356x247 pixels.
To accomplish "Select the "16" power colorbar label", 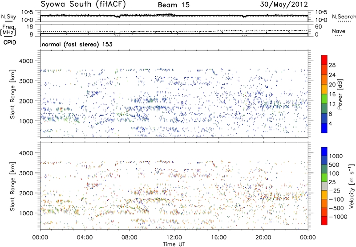I will pyautogui.click(x=332, y=95).
